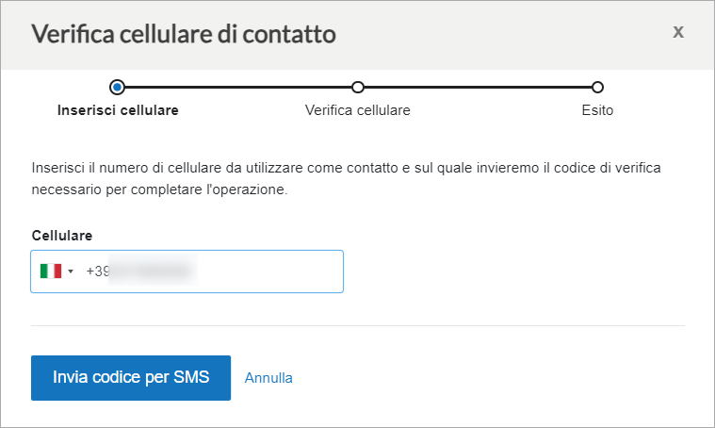This screenshot has height=428, width=715.
Task: Click the instruction paragraph about codice di verifica
Action: point(346,178)
